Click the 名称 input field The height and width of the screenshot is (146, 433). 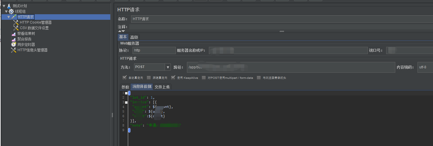[x=282, y=19]
